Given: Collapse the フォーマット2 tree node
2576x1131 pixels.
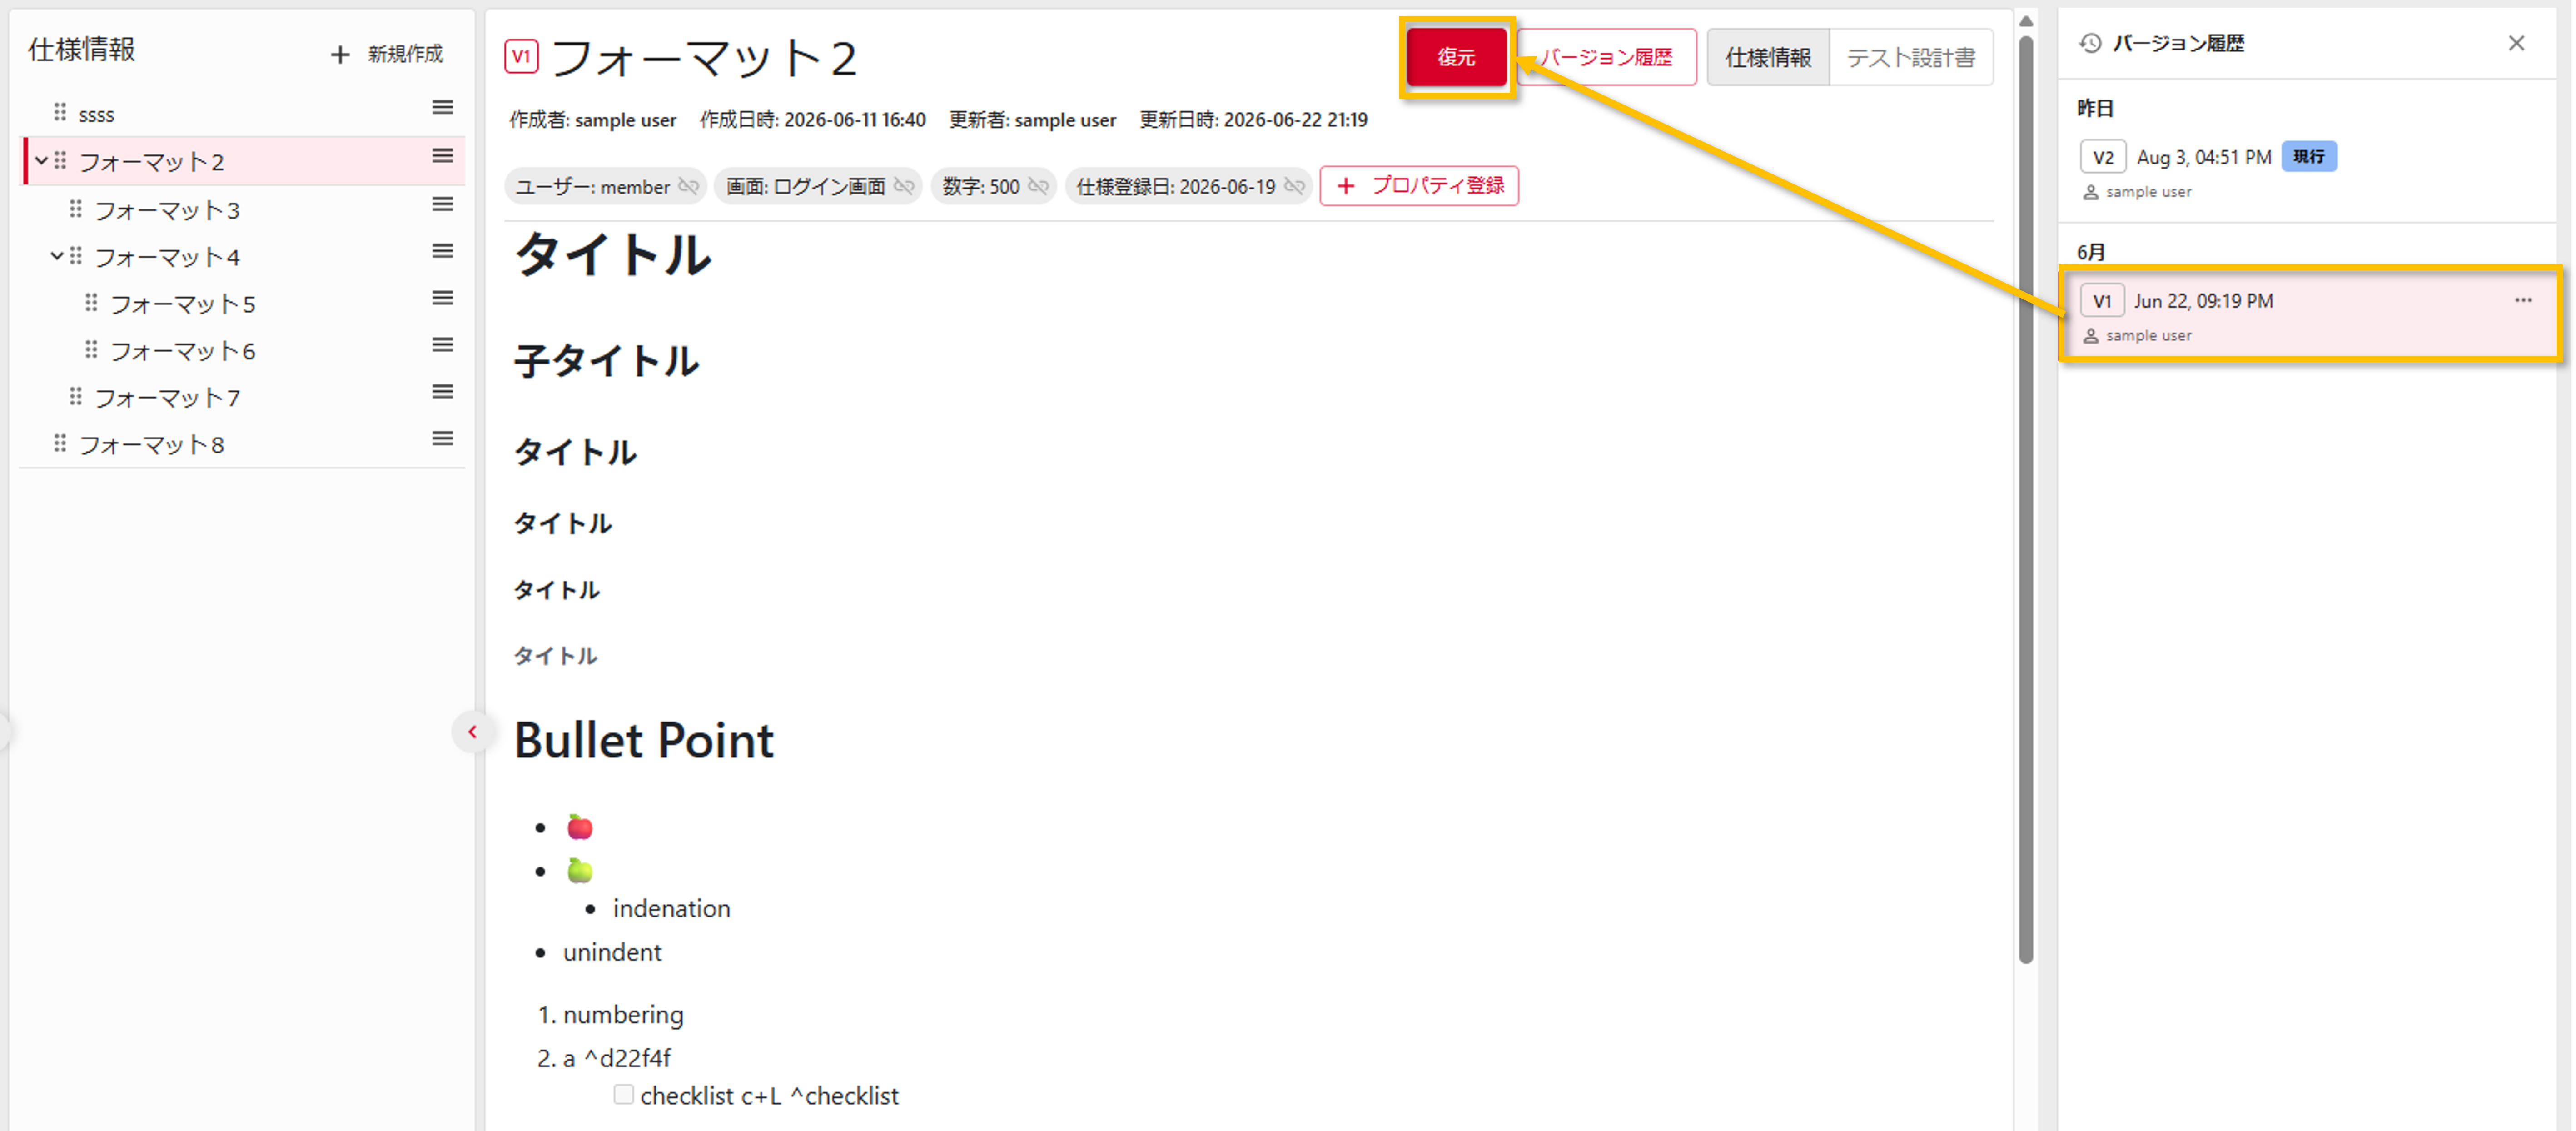Looking at the screenshot, I should click(x=41, y=160).
